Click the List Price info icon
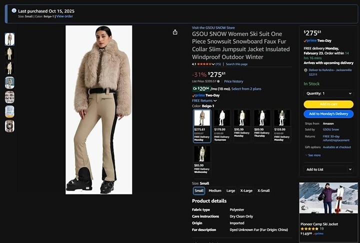The image size is (360, 243). tap(218, 81)
